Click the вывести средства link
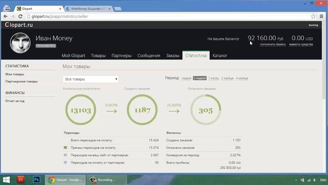328x185 pixels. [x=301, y=44]
